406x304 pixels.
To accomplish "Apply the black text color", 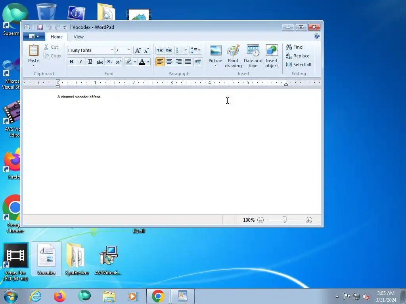I will tap(142, 61).
